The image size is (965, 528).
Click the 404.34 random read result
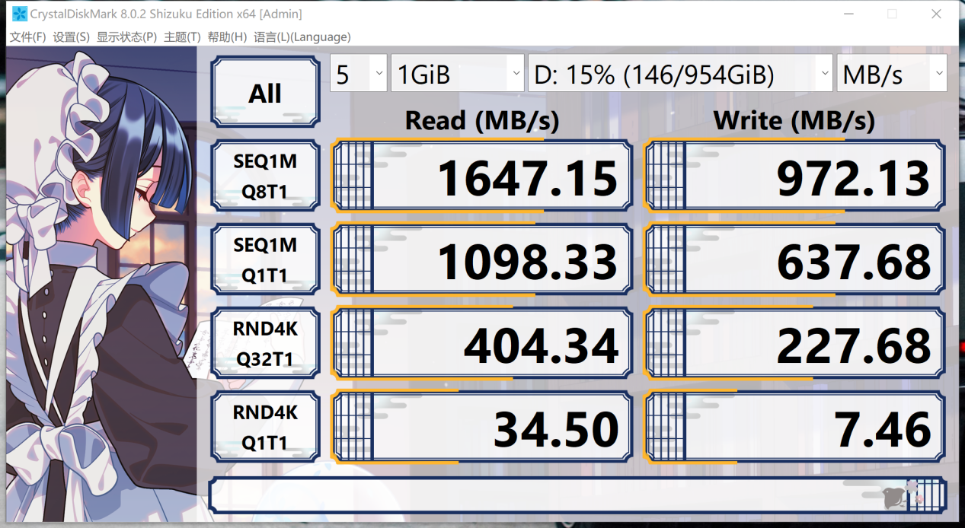[482, 343]
